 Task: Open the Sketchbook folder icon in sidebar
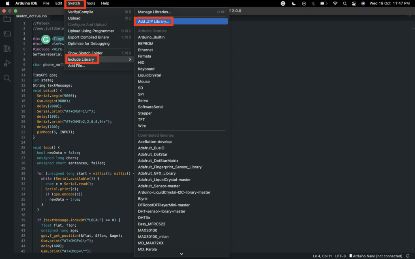click(7, 19)
